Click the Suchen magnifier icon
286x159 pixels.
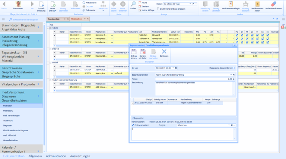click(133, 4)
